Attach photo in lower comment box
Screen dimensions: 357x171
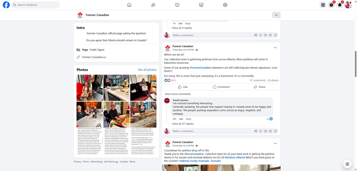[266, 131]
